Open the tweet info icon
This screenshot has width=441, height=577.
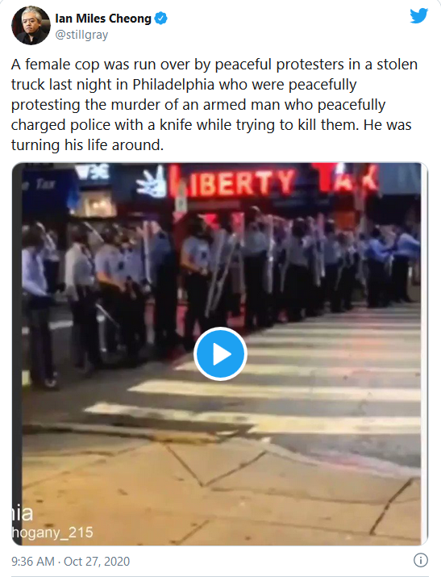click(x=421, y=560)
